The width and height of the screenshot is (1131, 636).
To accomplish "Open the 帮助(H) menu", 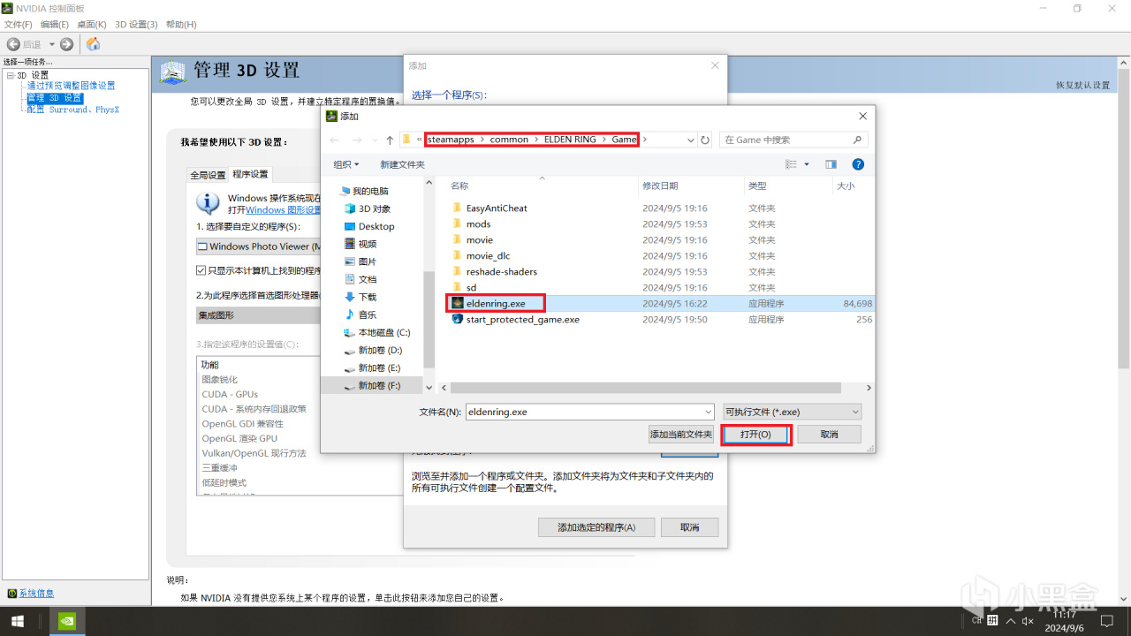I will [x=181, y=24].
